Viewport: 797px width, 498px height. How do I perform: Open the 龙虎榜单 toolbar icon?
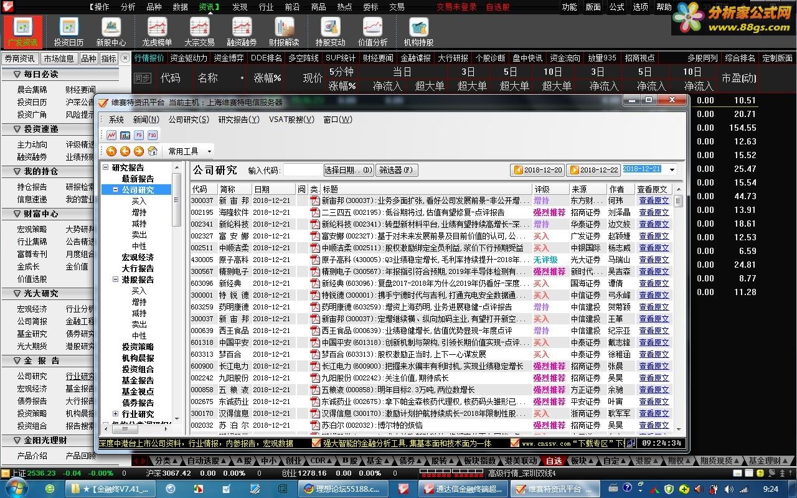click(156, 32)
